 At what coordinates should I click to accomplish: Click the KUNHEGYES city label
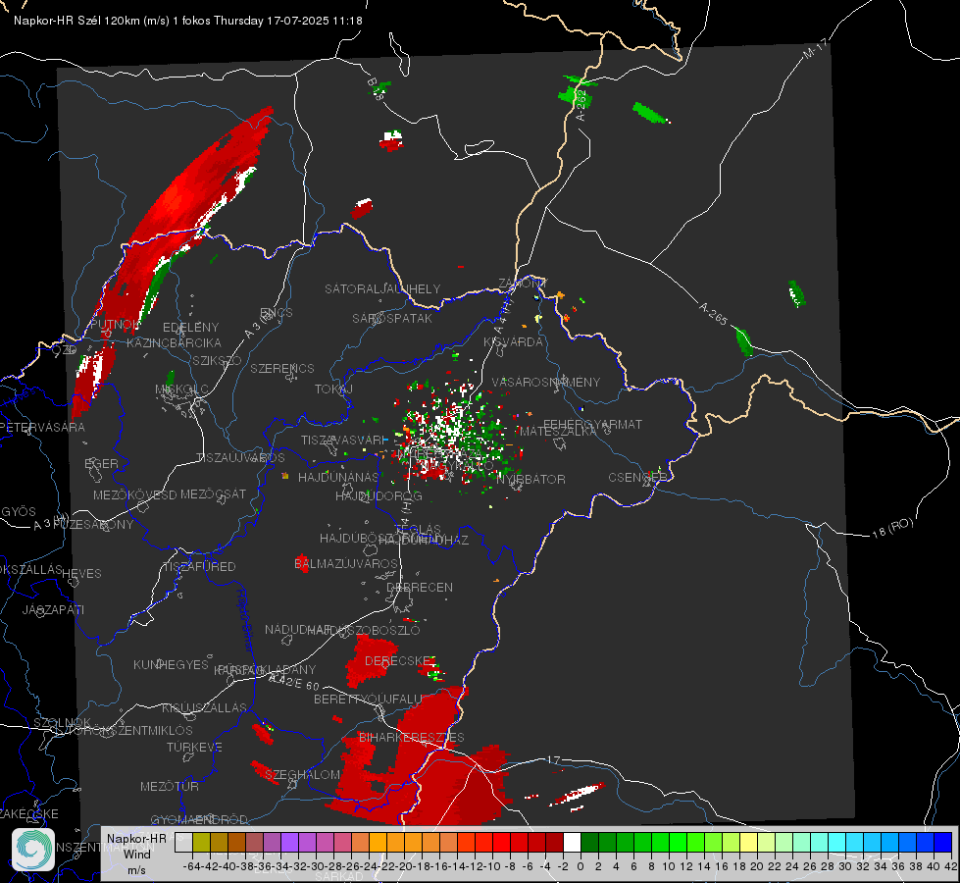(x=171, y=664)
